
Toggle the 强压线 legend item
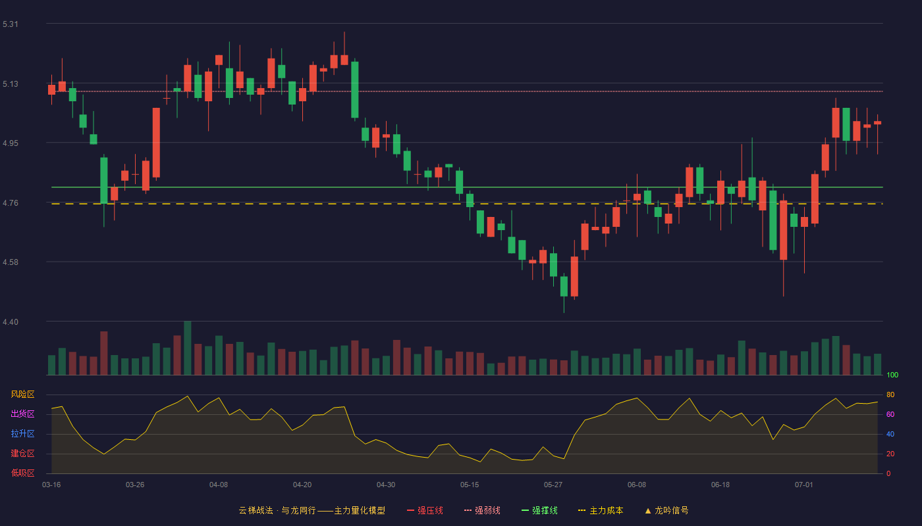click(425, 510)
